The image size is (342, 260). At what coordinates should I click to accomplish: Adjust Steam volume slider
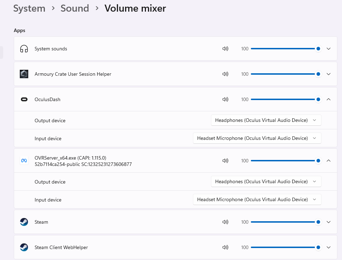[x=286, y=222]
